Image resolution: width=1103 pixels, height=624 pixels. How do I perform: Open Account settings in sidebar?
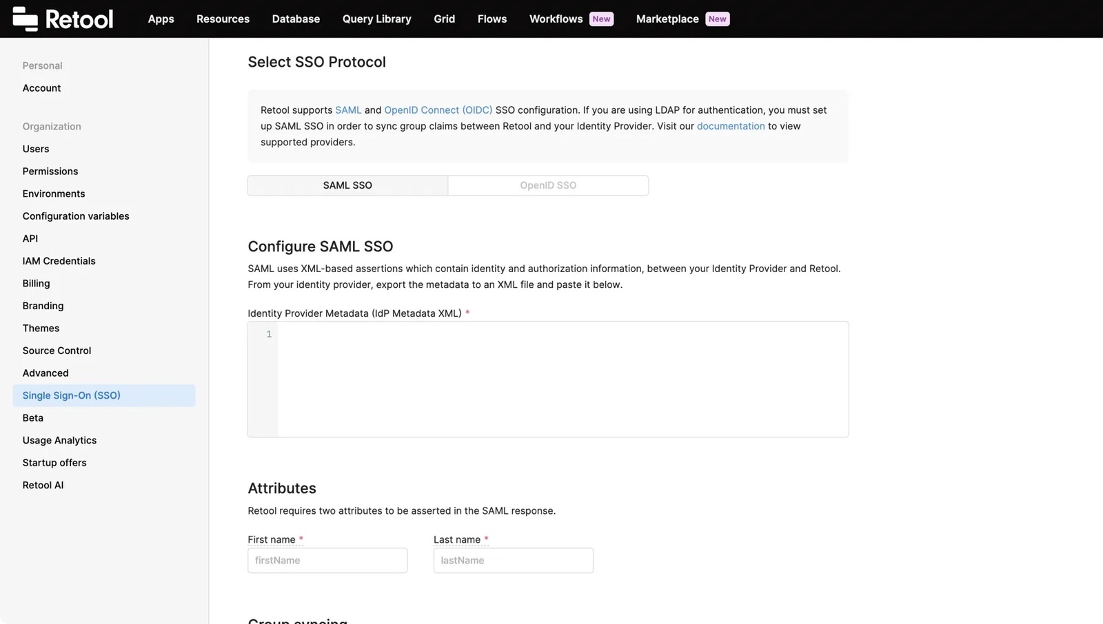(x=41, y=88)
